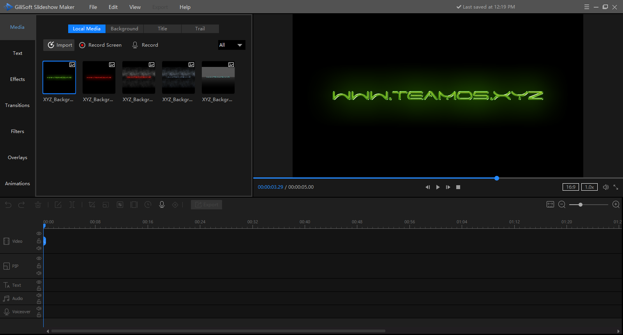Click the trash can Delete icon

38,205
